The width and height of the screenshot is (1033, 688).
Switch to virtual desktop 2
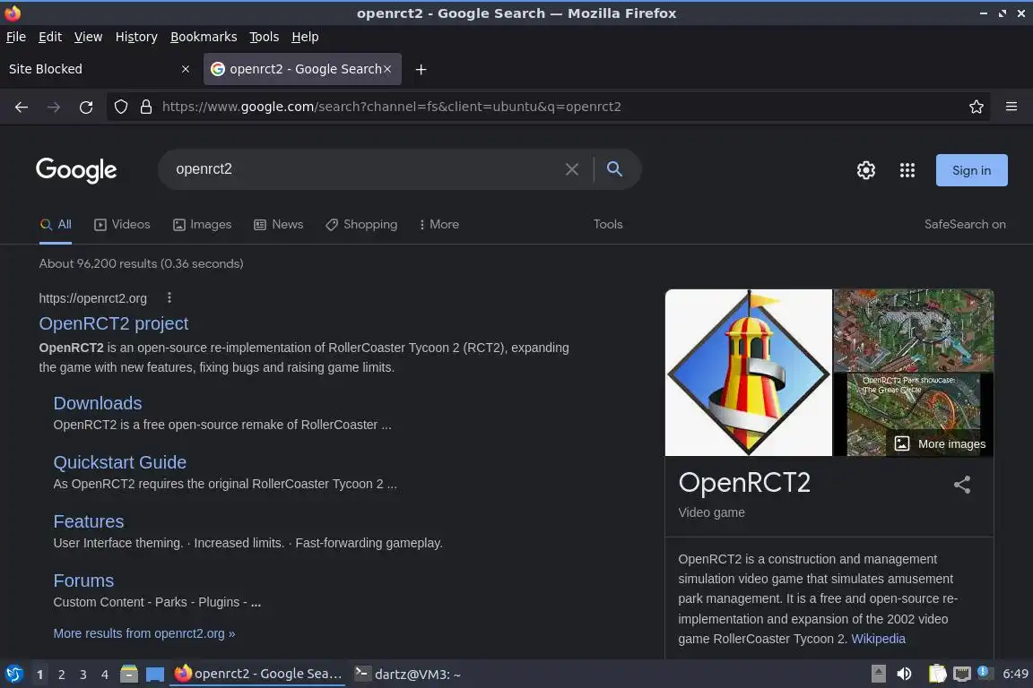61,675
